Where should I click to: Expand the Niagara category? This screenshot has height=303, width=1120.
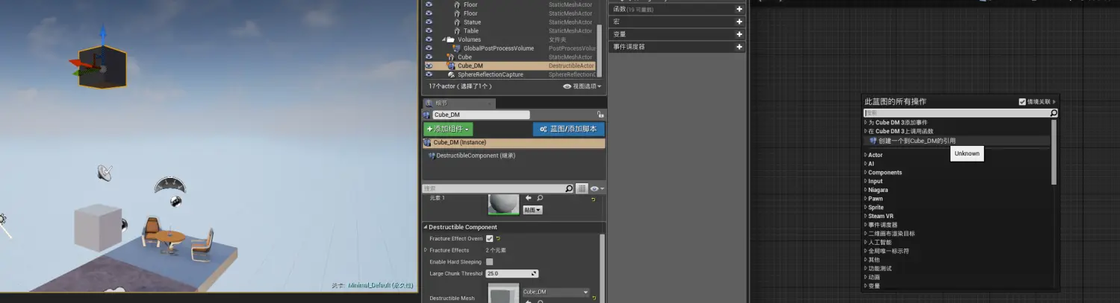(x=866, y=190)
